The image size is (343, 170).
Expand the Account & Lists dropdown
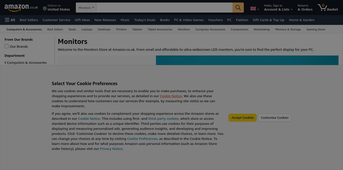278,8
